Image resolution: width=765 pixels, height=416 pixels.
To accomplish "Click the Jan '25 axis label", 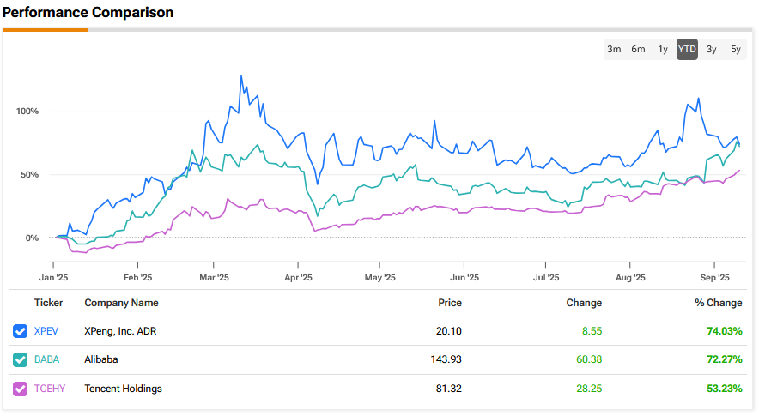I will pyautogui.click(x=54, y=278).
